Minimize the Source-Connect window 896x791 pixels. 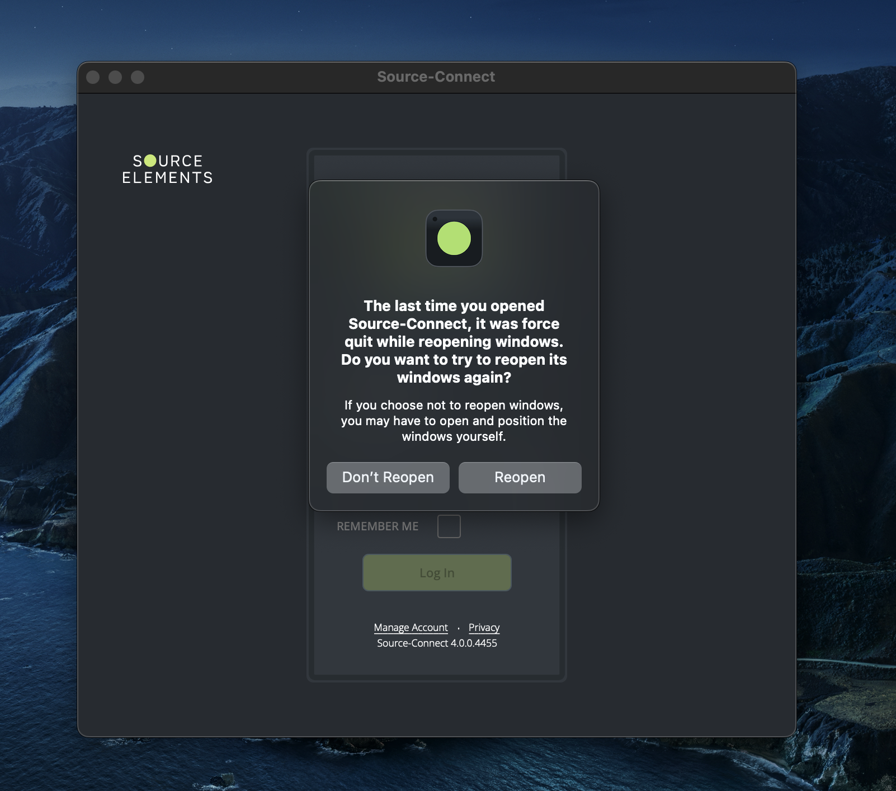coord(115,77)
